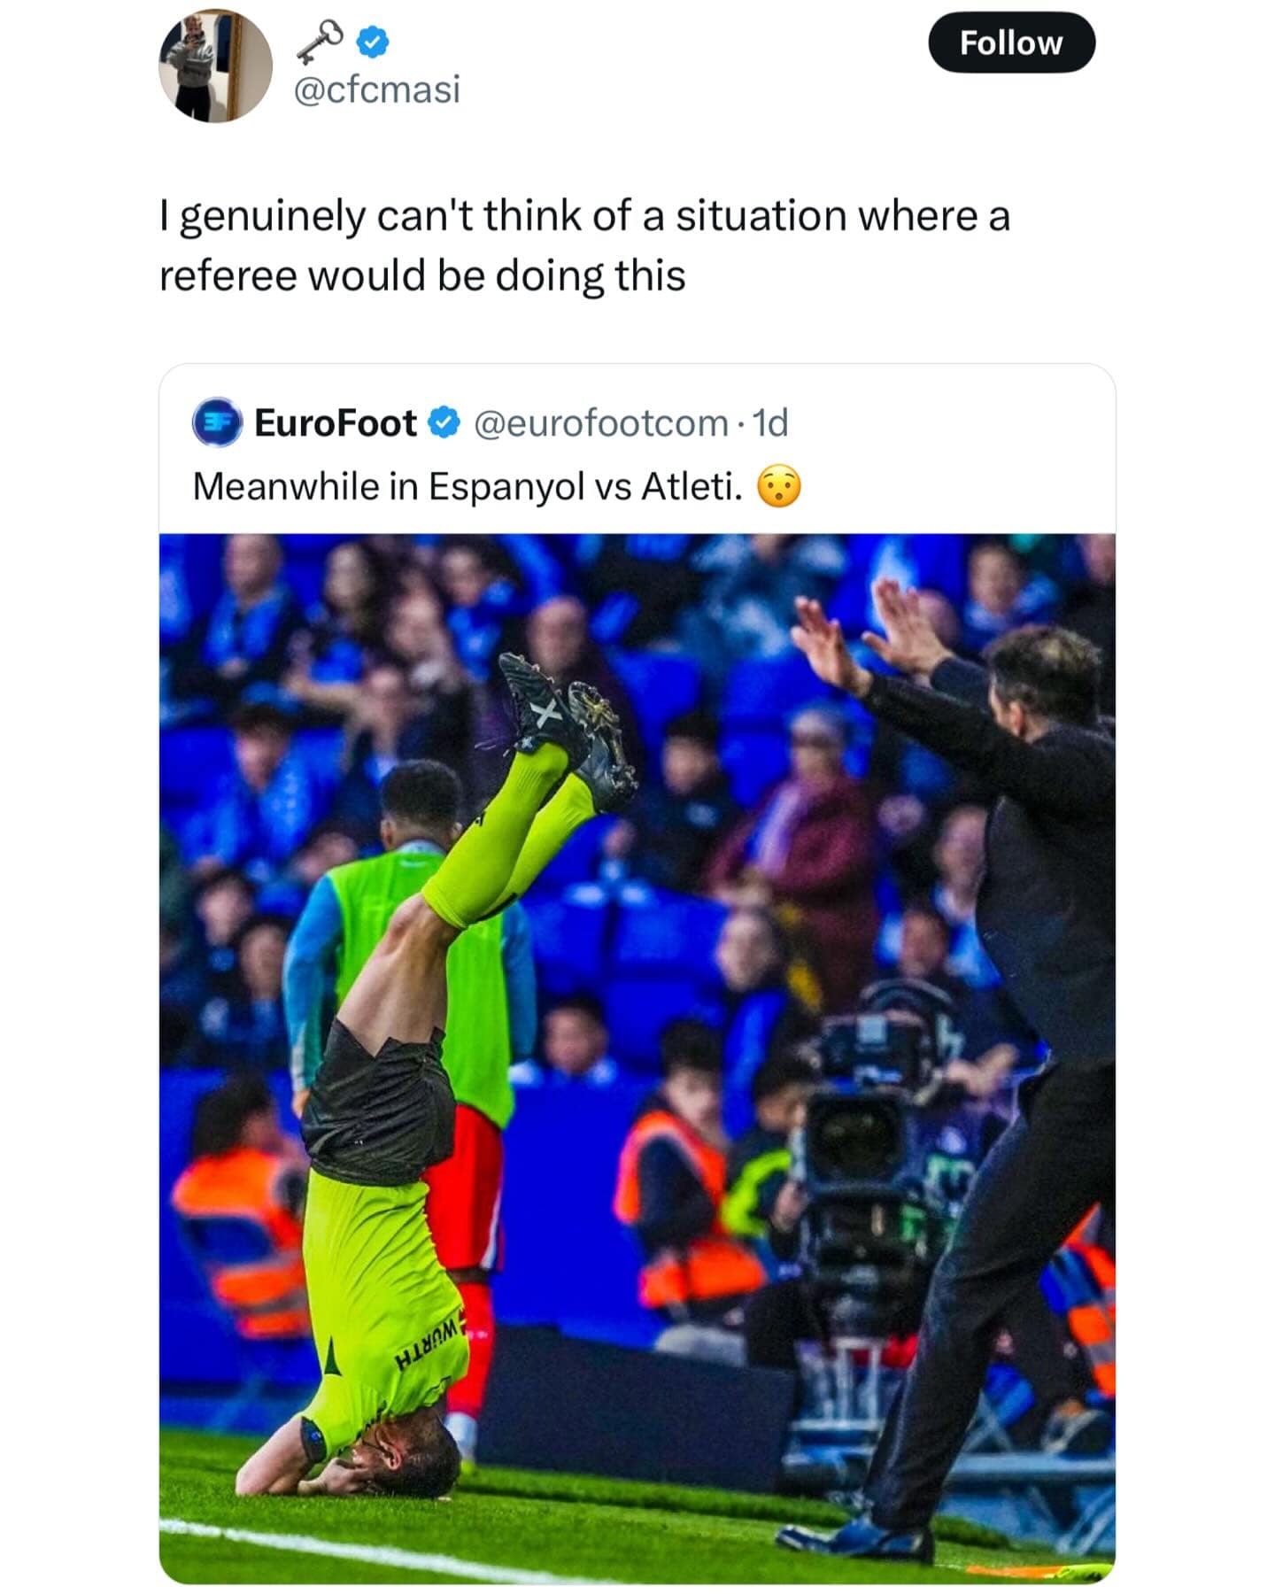Image resolution: width=1275 pixels, height=1594 pixels.
Task: Click the EuroFoot logo avatar
Action: [x=216, y=423]
